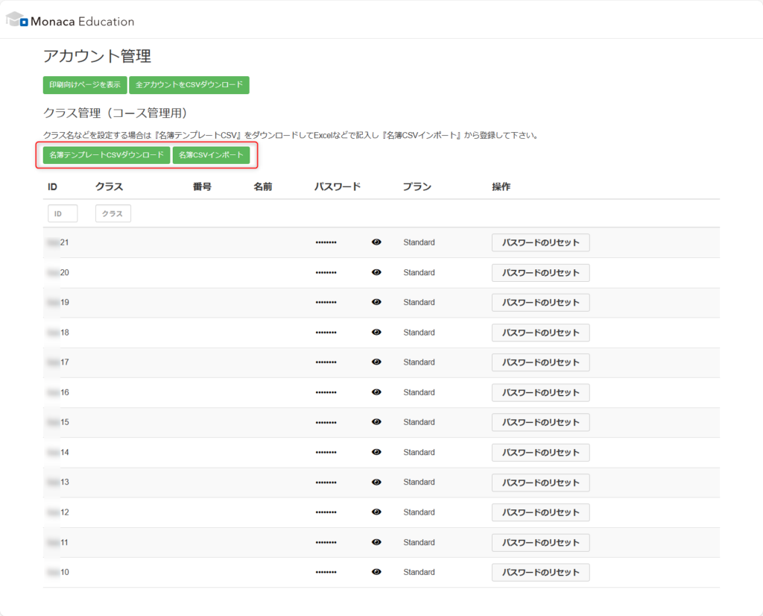Toggle password visibility for row 17
Screen dimensions: 763x616
tap(376, 362)
